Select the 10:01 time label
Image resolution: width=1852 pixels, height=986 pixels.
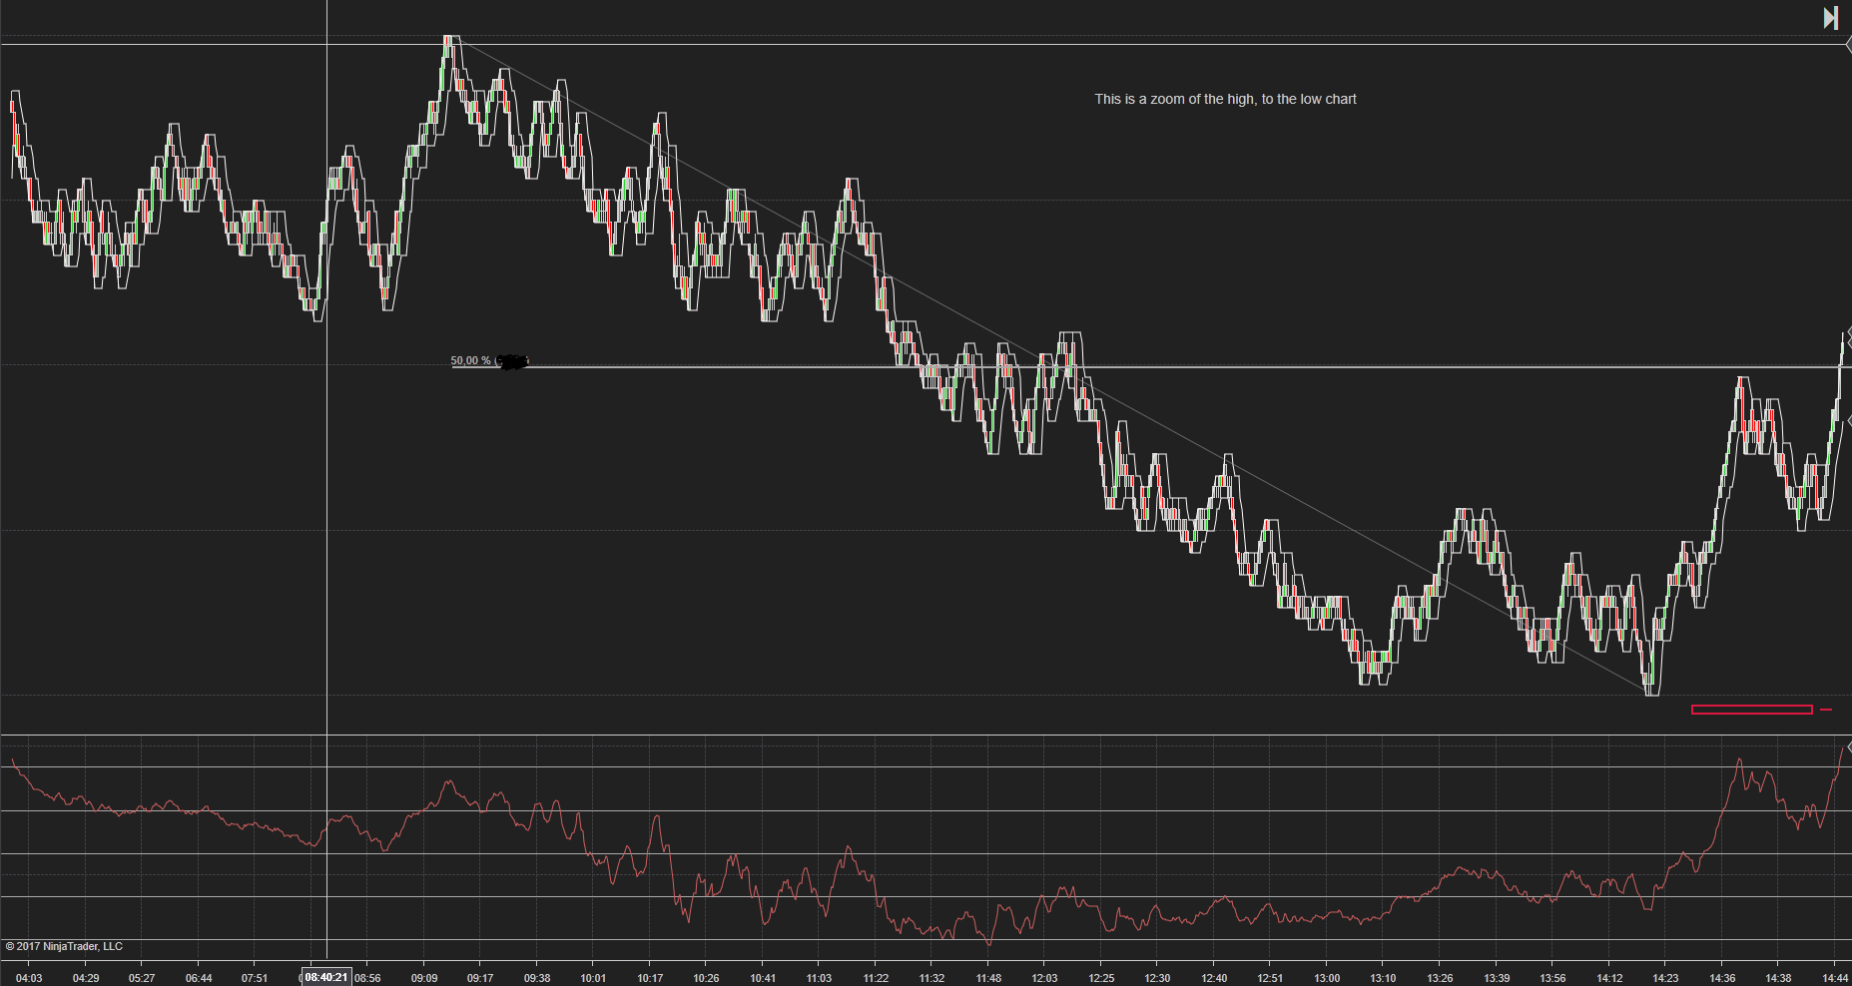tap(593, 978)
